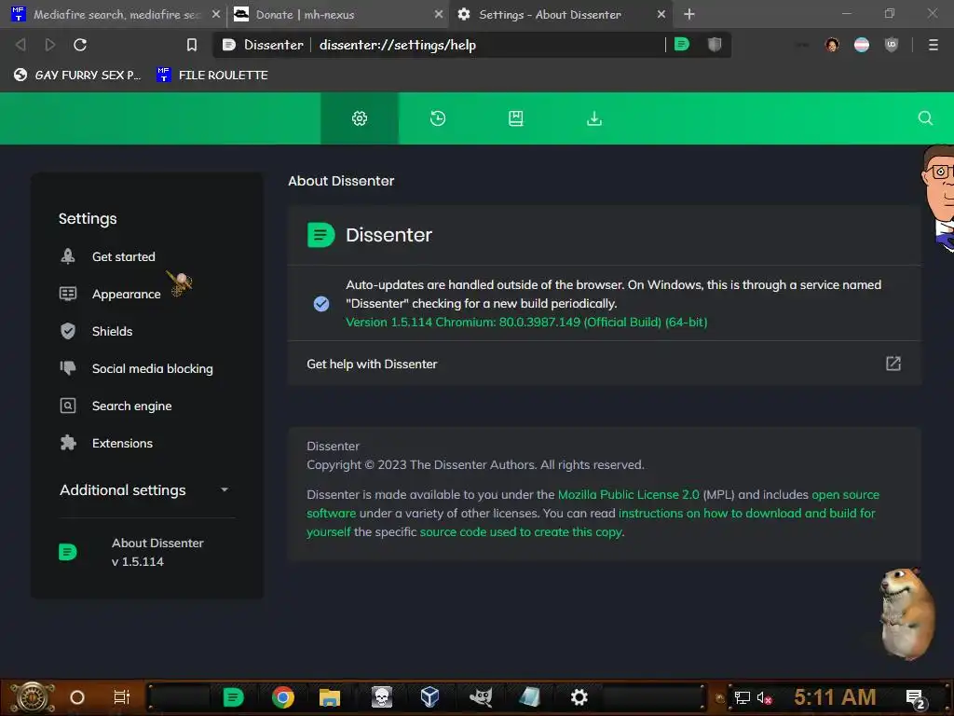Open Extensions settings section
This screenshot has width=954, height=716.
(x=122, y=443)
